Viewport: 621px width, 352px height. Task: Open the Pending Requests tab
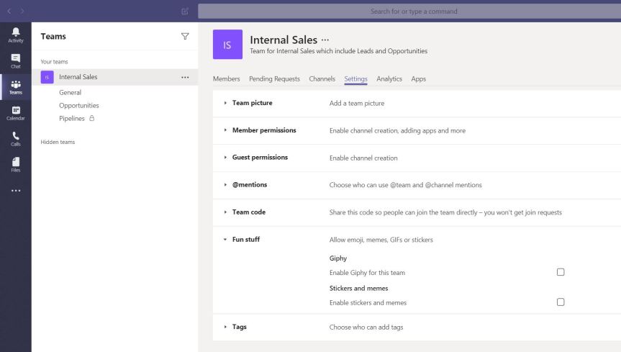point(274,79)
